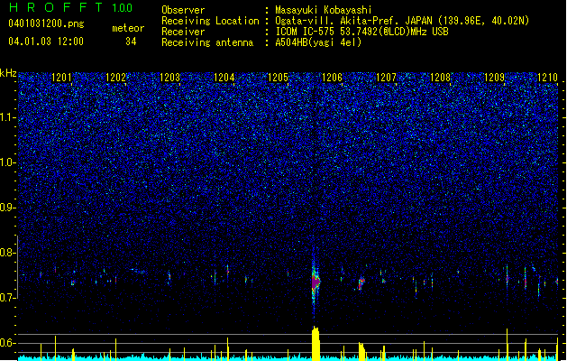Click the 1202 time marker
567x361 pixels.
[115, 78]
